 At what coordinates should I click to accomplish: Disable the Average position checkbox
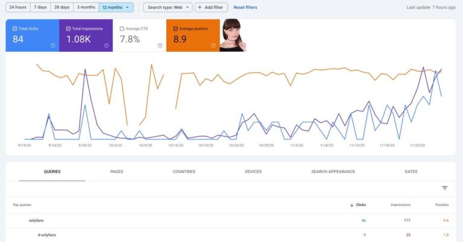(175, 28)
